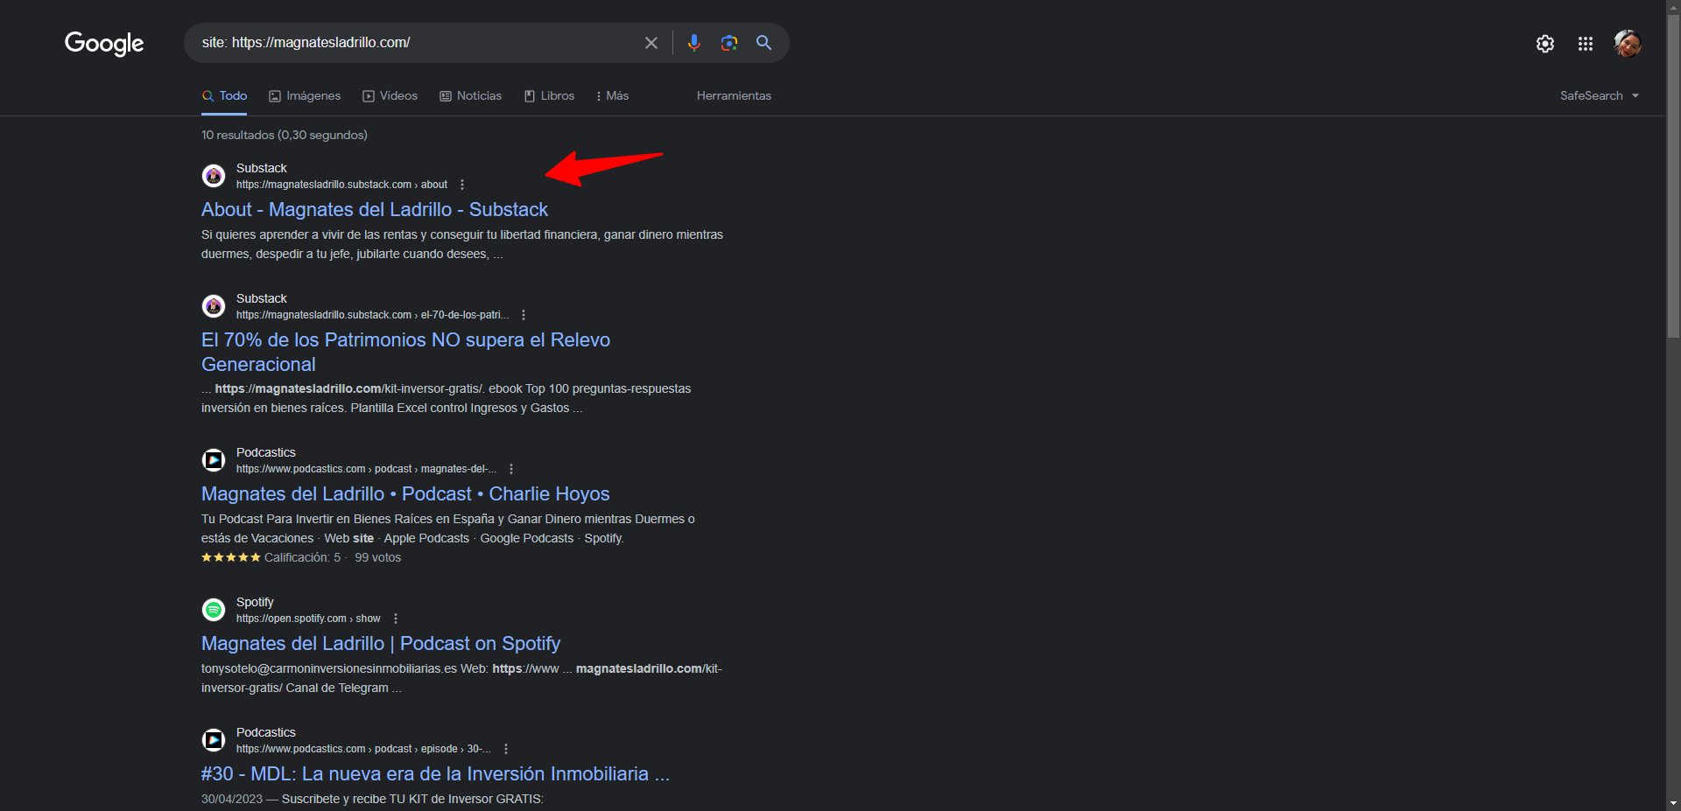
Task: Open #30 - MDL La nueva era link
Action: [435, 774]
